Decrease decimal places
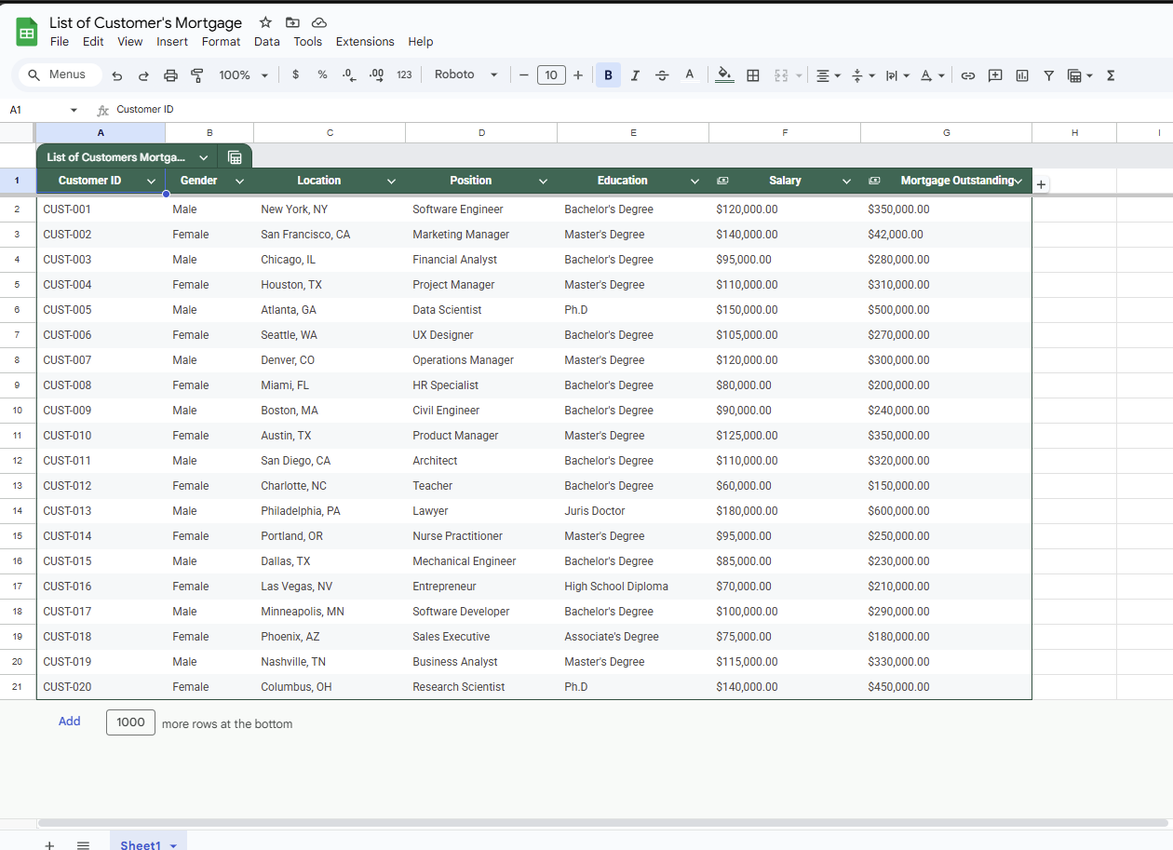 pyautogui.click(x=349, y=75)
